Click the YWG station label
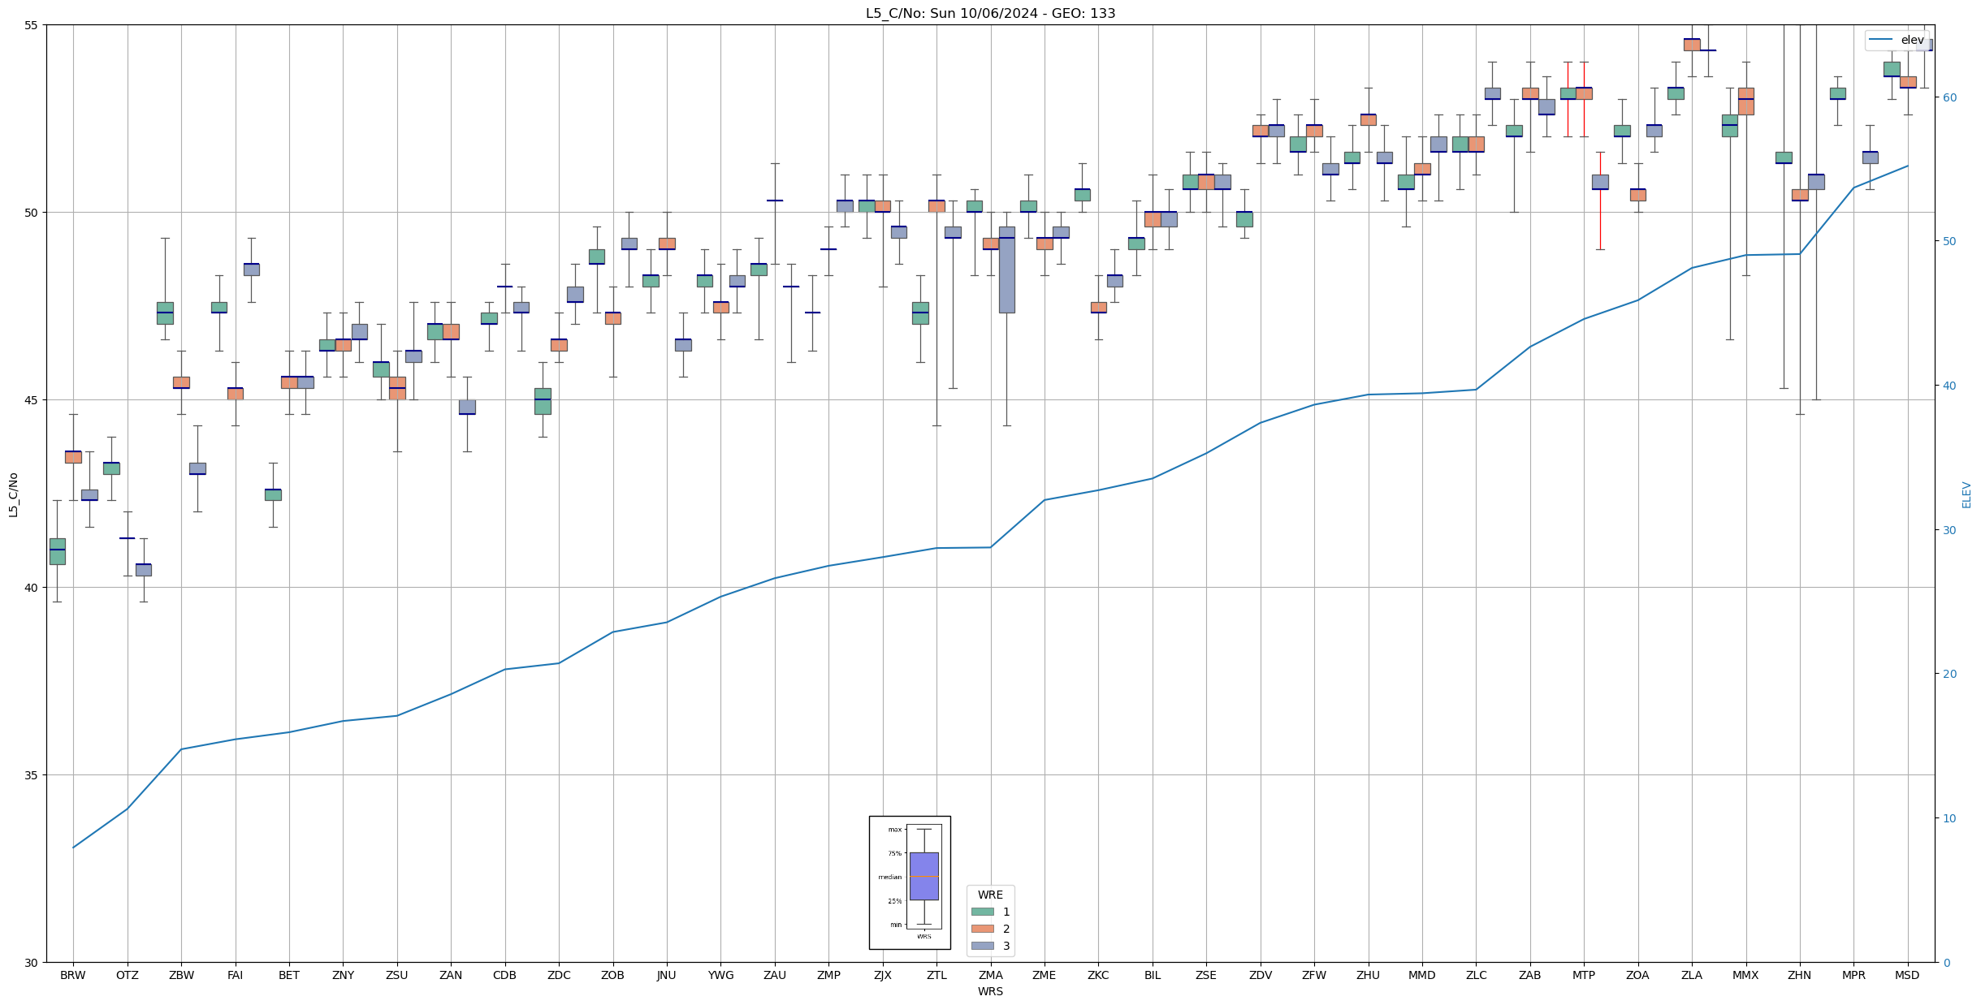 click(720, 975)
